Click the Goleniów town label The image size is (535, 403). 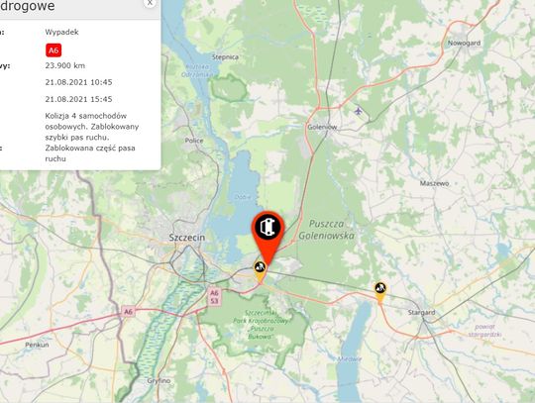click(x=322, y=127)
